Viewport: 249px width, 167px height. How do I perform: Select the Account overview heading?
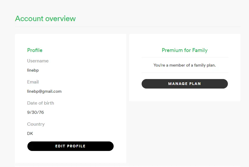point(46,18)
